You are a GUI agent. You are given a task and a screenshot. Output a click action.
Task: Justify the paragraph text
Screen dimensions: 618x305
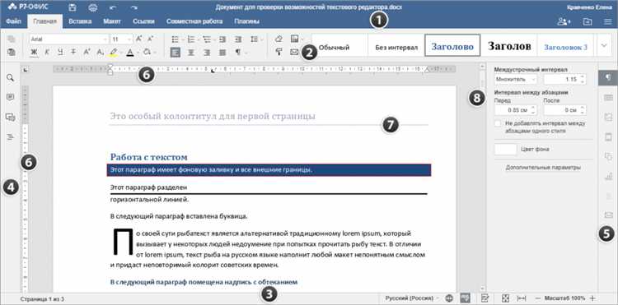[x=222, y=52]
